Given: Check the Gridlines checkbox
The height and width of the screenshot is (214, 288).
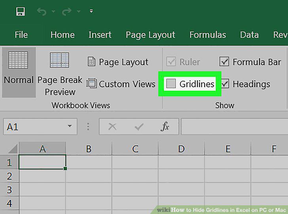Looking at the screenshot, I should [x=171, y=84].
